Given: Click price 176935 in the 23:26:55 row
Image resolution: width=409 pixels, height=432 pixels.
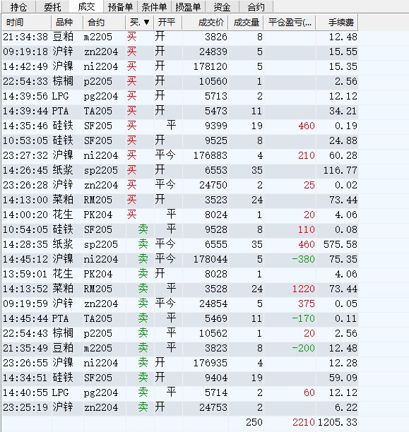Looking at the screenshot, I should pyautogui.click(x=211, y=363).
